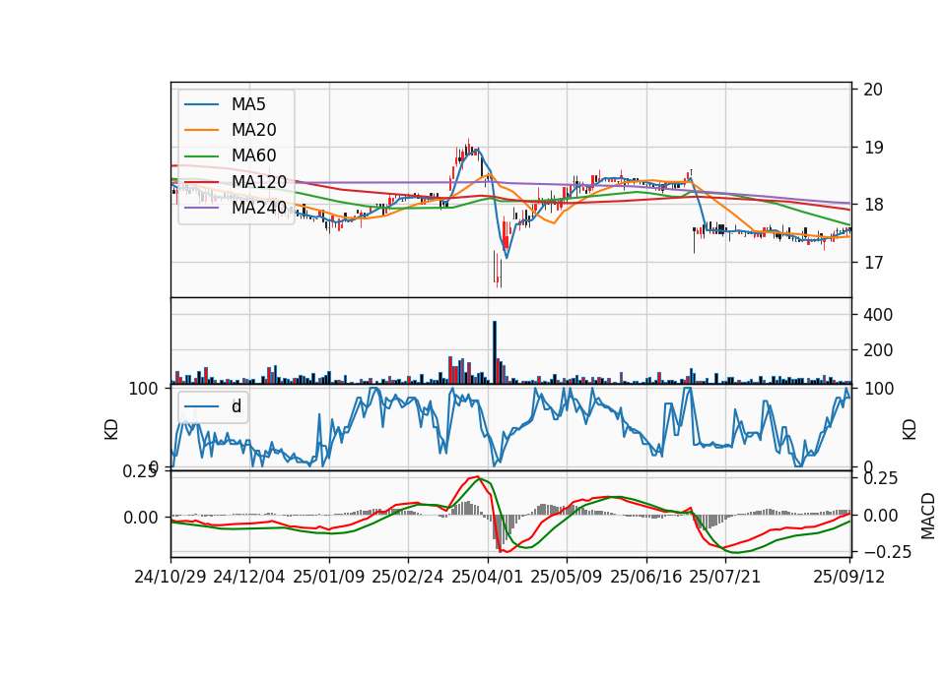Click the MA5 legend label
The height and width of the screenshot is (679, 946).
(x=248, y=104)
